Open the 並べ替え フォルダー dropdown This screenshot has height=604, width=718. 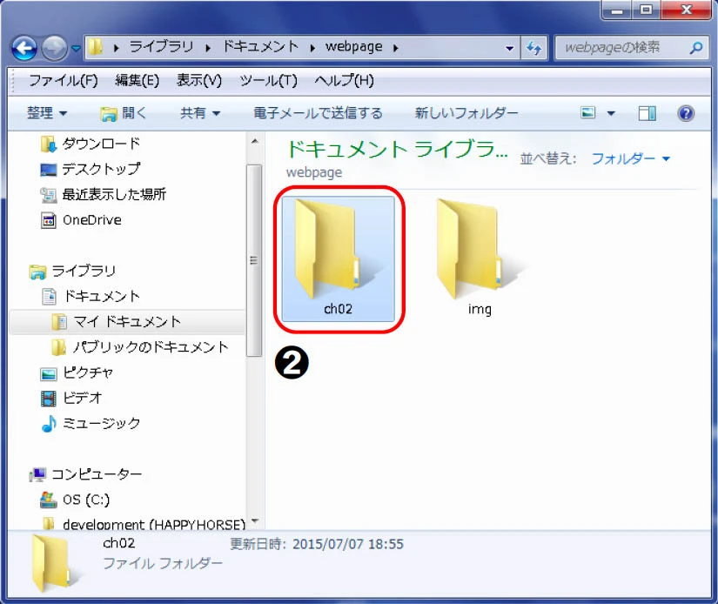[x=631, y=159]
